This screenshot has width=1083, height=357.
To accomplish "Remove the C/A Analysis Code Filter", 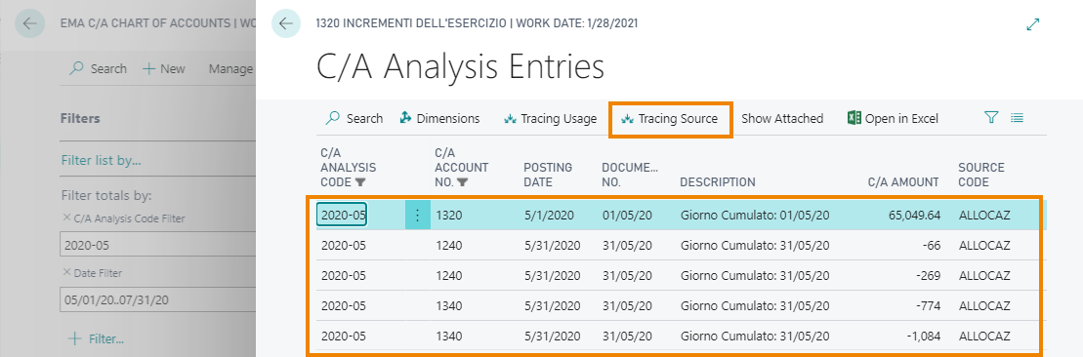I will [67, 218].
